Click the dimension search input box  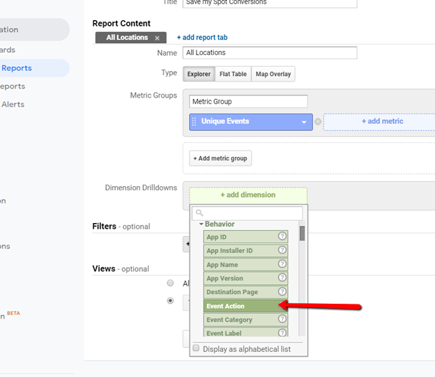click(x=247, y=213)
